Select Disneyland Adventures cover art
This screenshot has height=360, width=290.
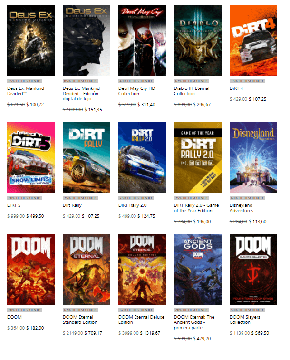coord(253,157)
